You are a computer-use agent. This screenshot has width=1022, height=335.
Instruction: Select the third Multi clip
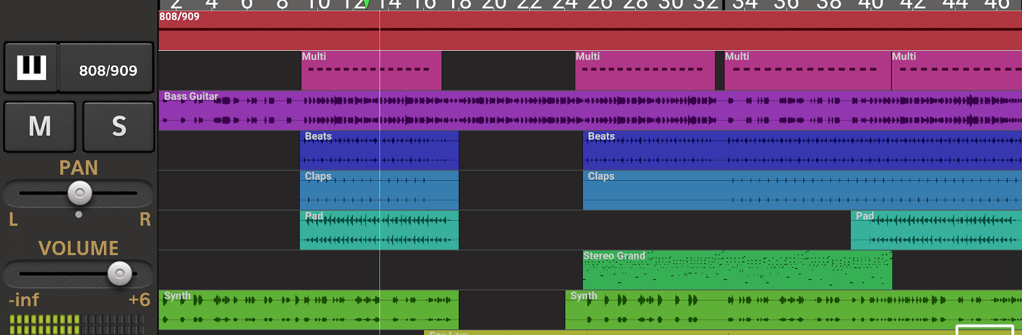[807, 70]
